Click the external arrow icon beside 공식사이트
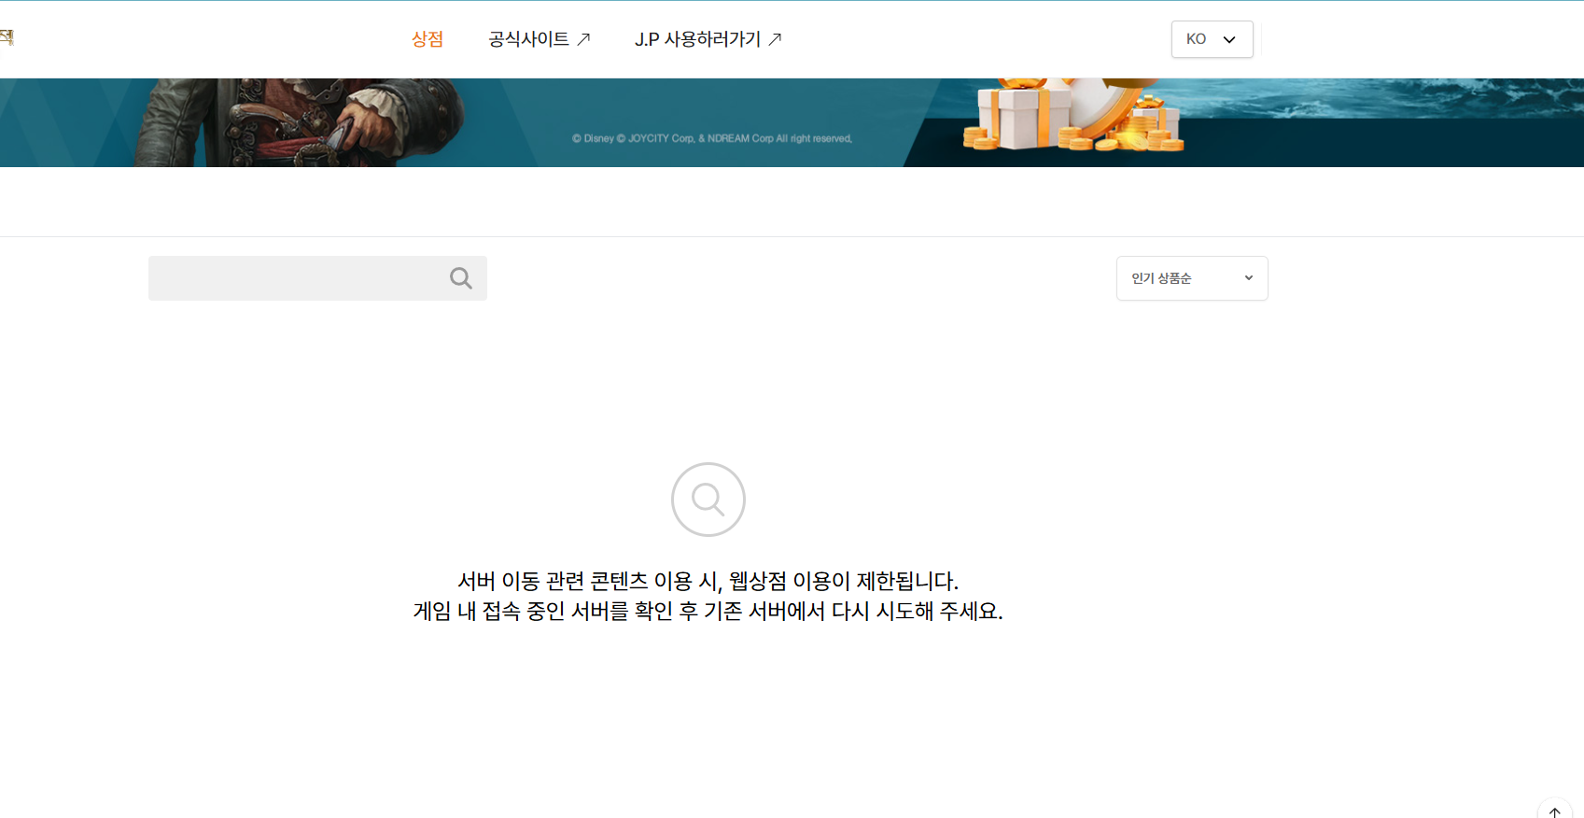The width and height of the screenshot is (1584, 818). click(x=584, y=39)
